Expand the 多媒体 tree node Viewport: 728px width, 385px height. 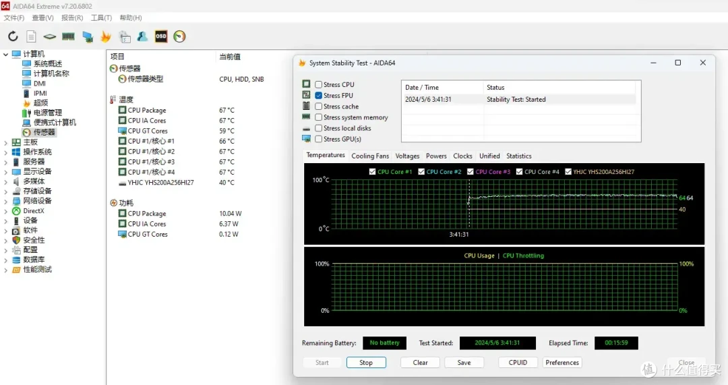click(x=5, y=181)
